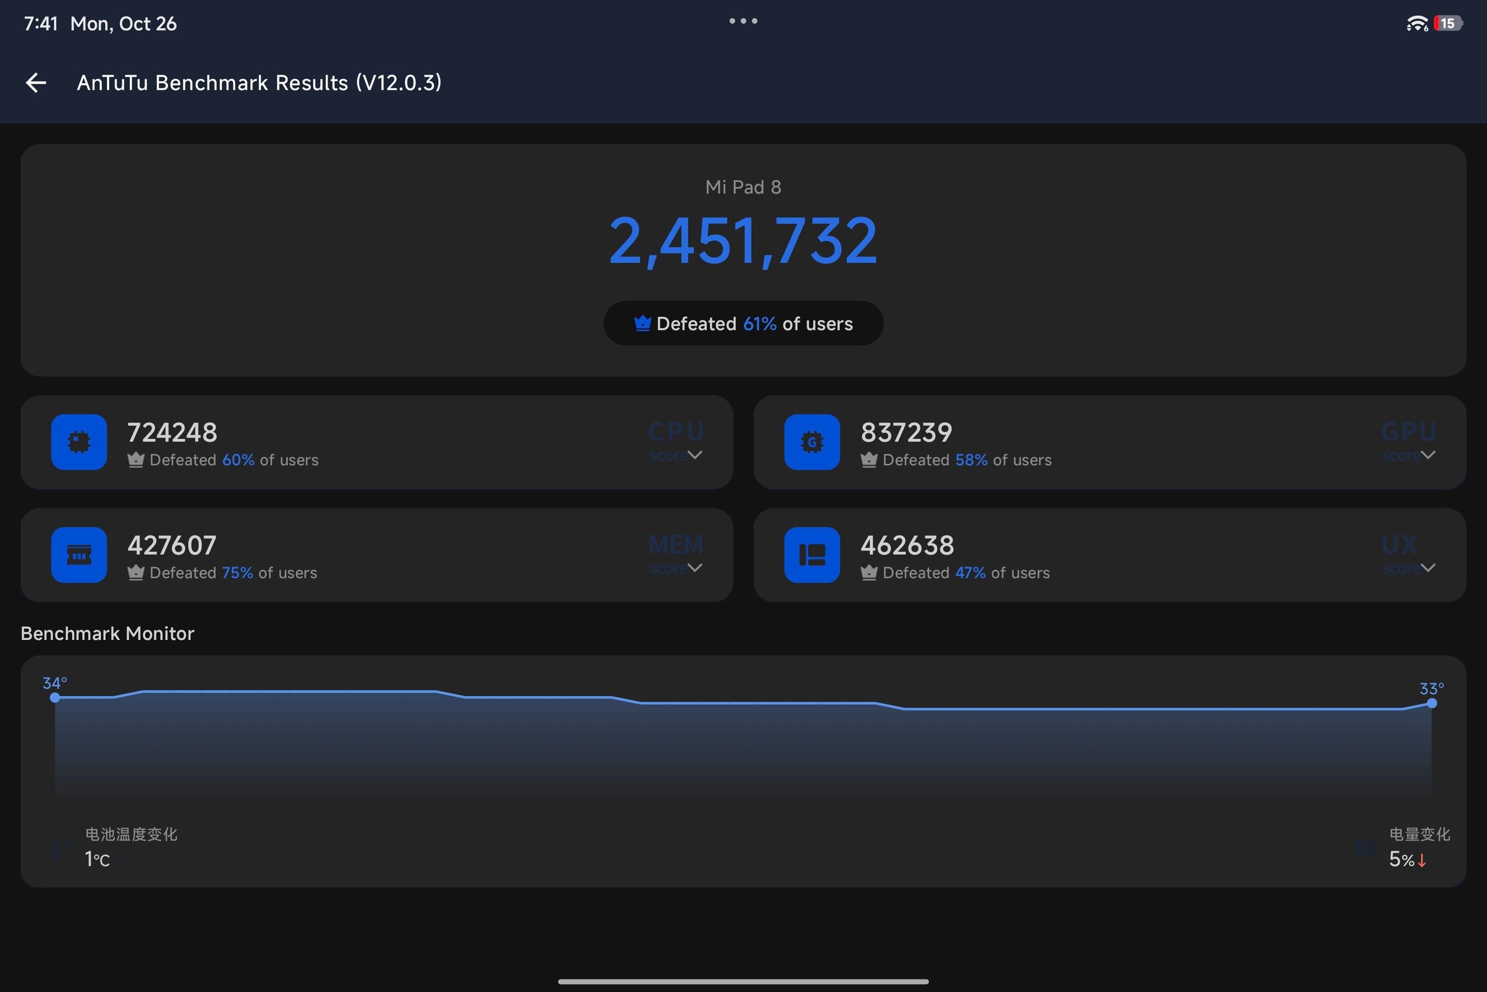
Task: Tap Defeated 58% of users text
Action: [967, 460]
